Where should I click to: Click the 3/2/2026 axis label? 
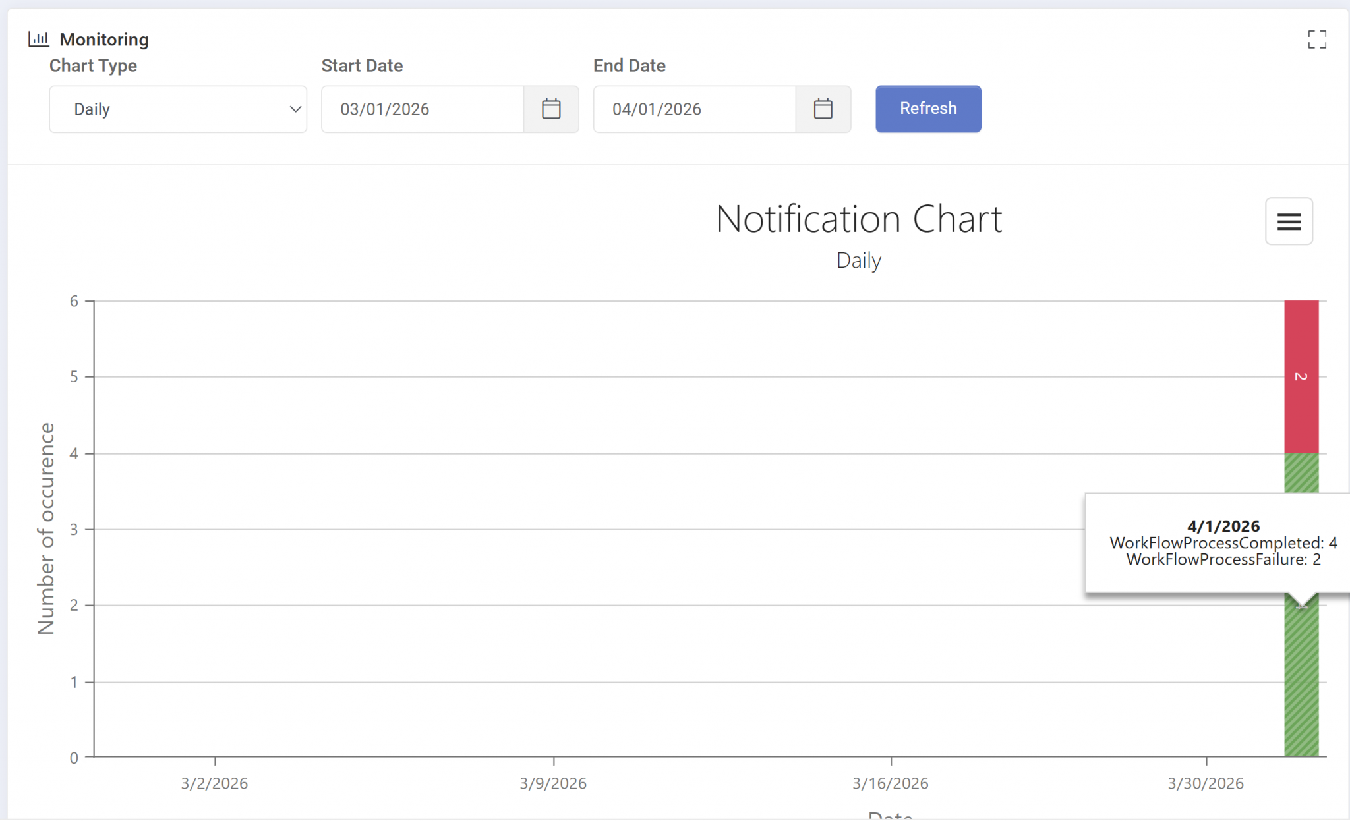(214, 783)
